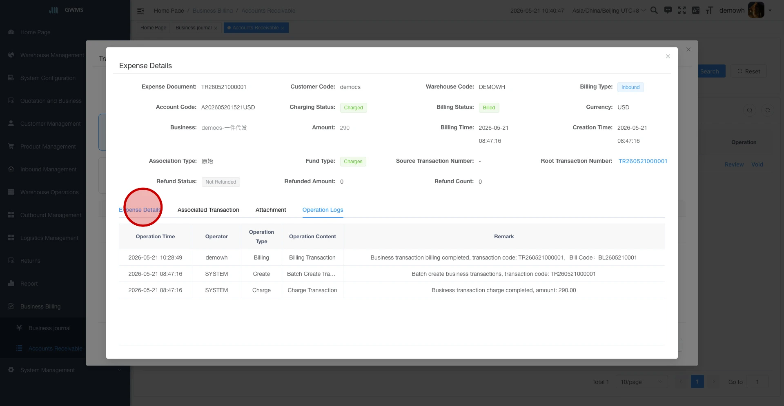Image resolution: width=784 pixels, height=406 pixels.
Task: Expand the user account dropdown arrow
Action: (770, 11)
